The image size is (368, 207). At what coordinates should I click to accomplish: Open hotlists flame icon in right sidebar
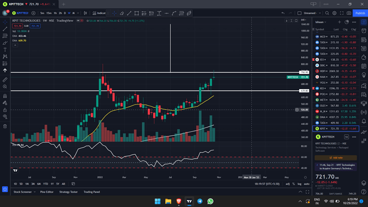click(x=364, y=57)
